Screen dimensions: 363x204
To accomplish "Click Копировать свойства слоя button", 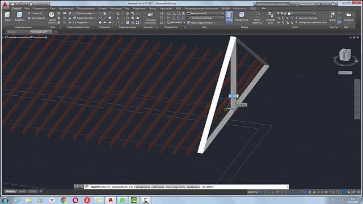I will (311, 23).
